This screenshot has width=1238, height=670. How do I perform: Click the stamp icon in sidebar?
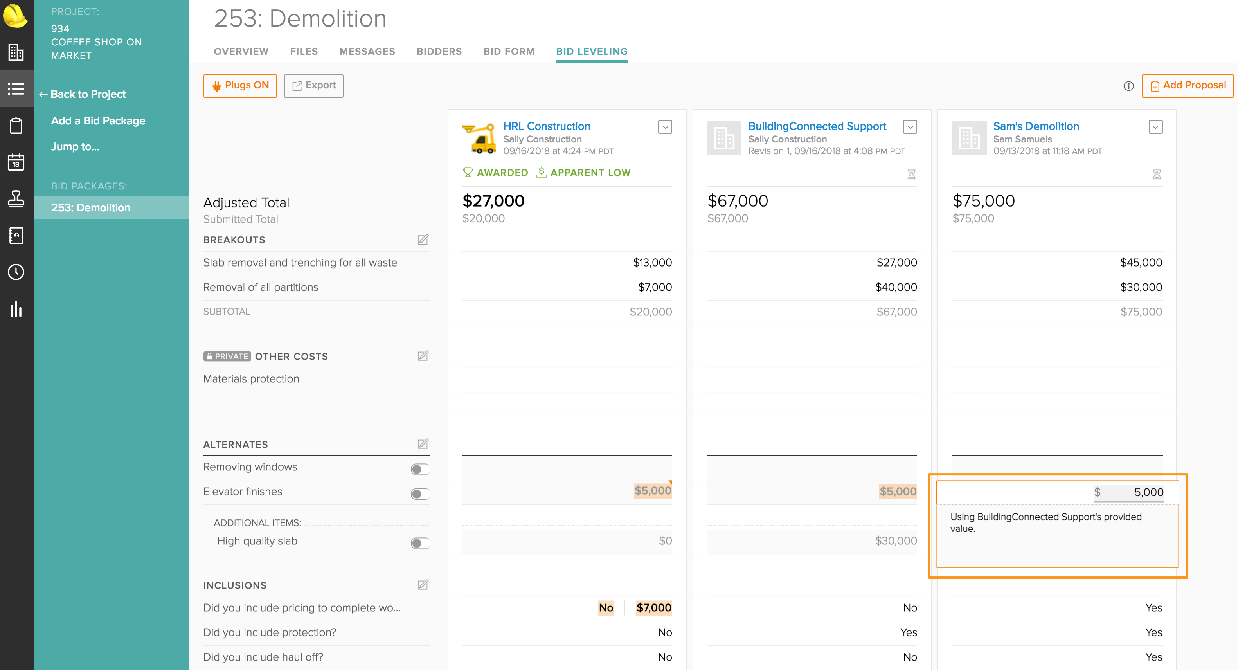[16, 198]
